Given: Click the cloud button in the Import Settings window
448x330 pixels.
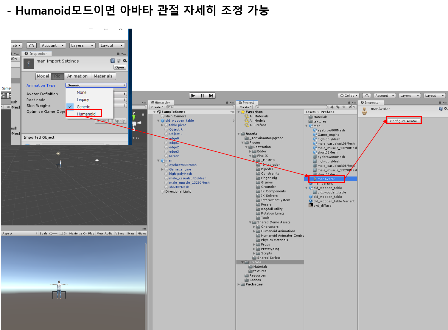Looking at the screenshot, I should click(31, 46).
